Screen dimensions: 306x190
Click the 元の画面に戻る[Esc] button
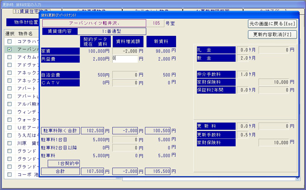(273, 24)
